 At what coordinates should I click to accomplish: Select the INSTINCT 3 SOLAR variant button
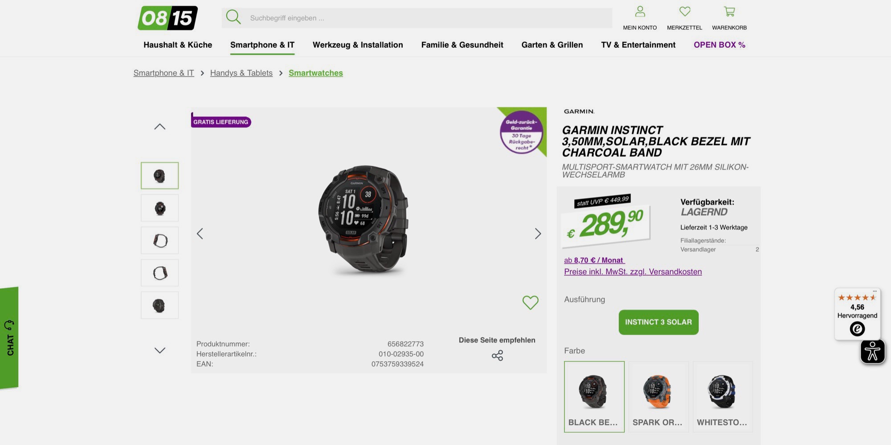click(658, 322)
